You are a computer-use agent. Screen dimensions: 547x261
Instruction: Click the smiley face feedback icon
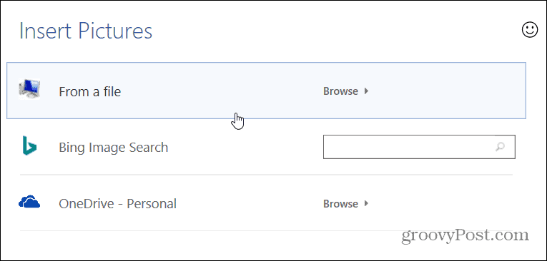pyautogui.click(x=530, y=30)
